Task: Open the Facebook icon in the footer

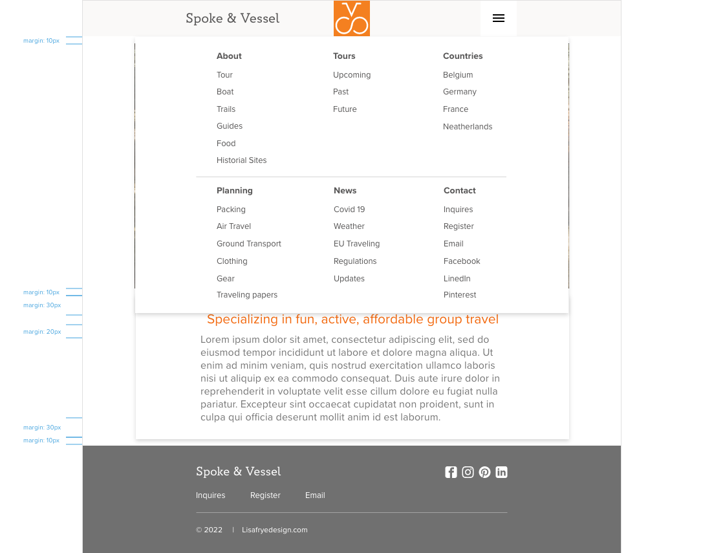Action: click(x=451, y=472)
